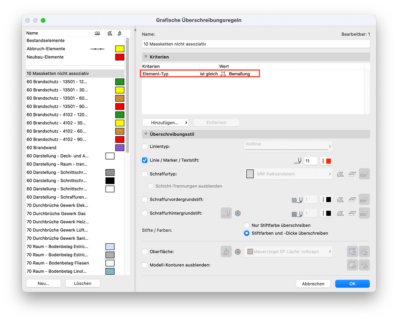398x321 pixels.
Task: Enable the Oberfläche checkbox
Action: [145, 252]
